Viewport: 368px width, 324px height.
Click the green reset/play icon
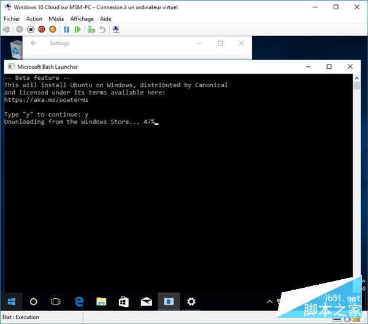point(77,29)
